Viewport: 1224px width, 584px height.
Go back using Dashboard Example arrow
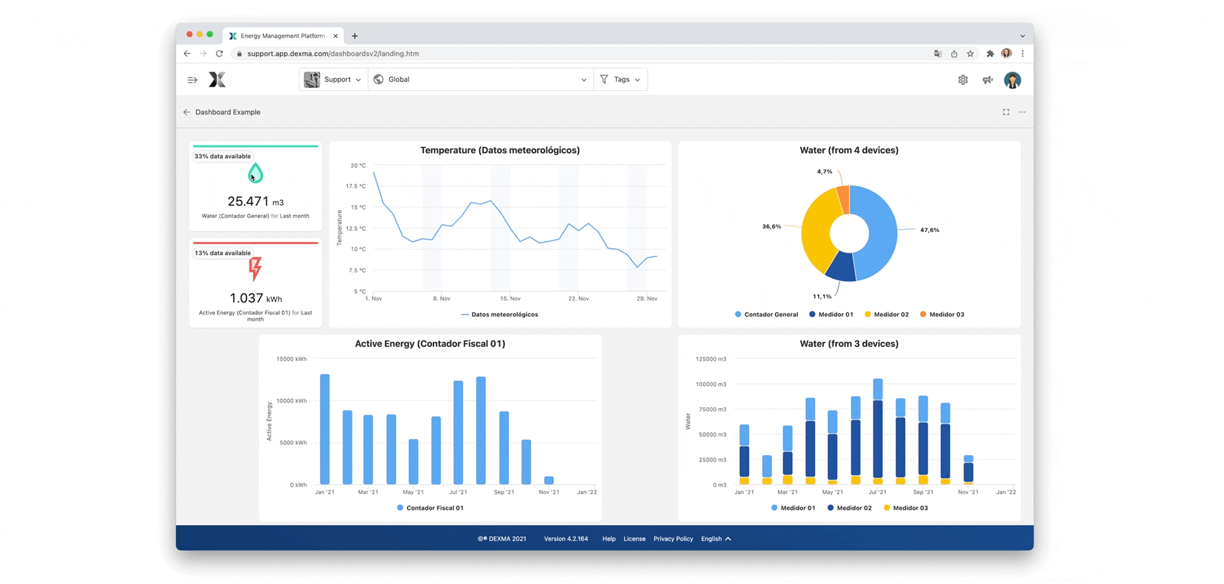click(187, 112)
